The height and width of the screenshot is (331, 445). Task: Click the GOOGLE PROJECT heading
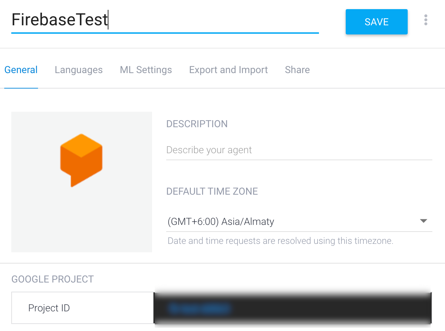click(52, 279)
